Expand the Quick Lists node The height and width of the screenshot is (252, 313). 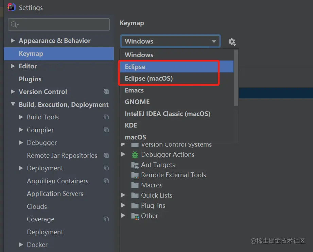pyautogui.click(x=123, y=196)
